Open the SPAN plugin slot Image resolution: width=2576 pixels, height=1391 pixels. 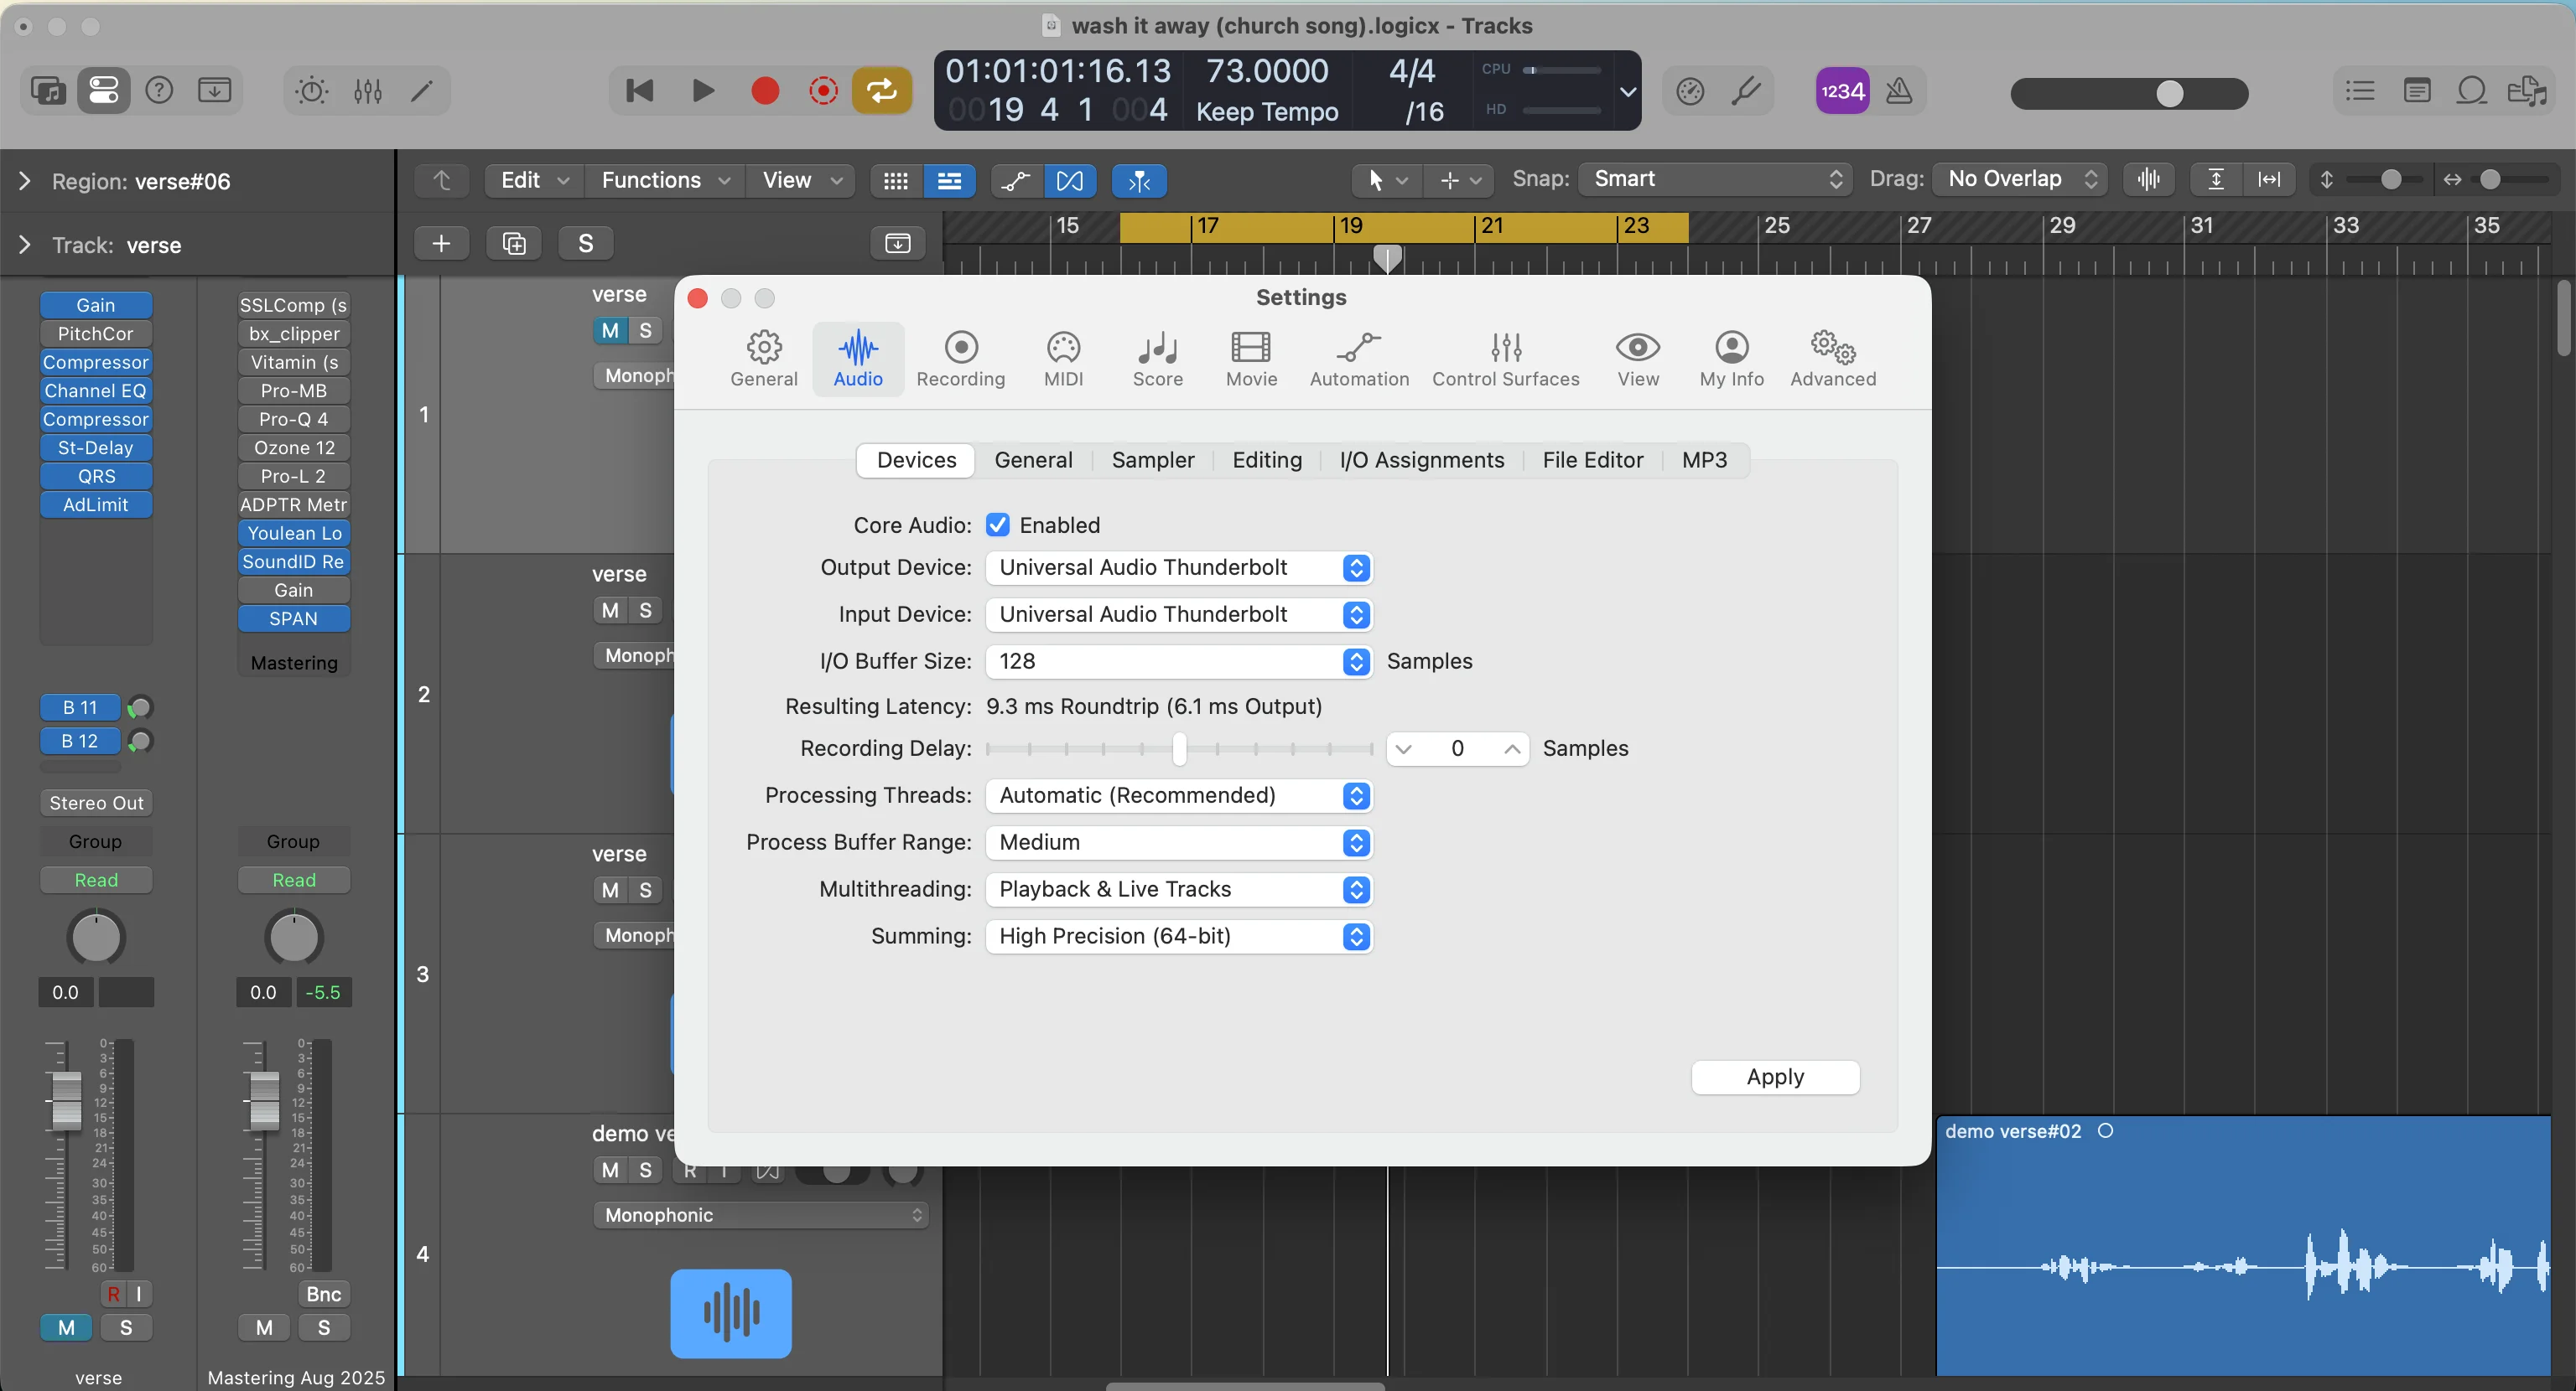pyautogui.click(x=293, y=618)
